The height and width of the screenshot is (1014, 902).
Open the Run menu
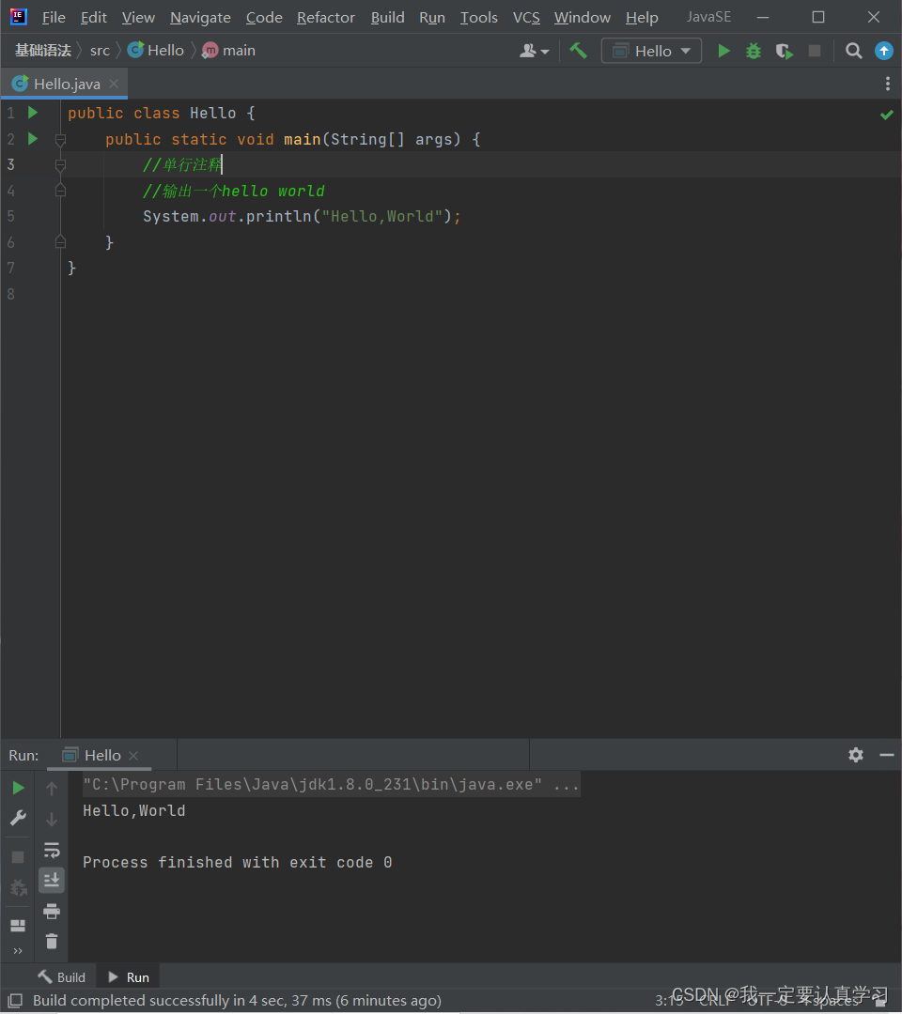click(431, 18)
